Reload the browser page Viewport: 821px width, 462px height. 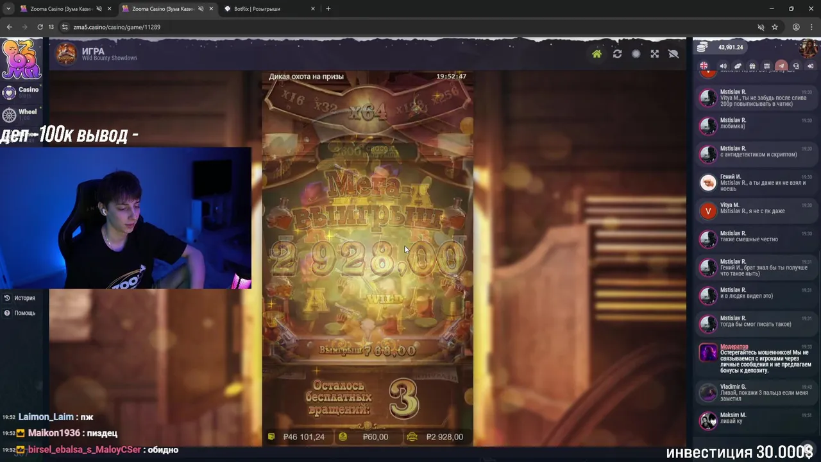[x=40, y=27]
